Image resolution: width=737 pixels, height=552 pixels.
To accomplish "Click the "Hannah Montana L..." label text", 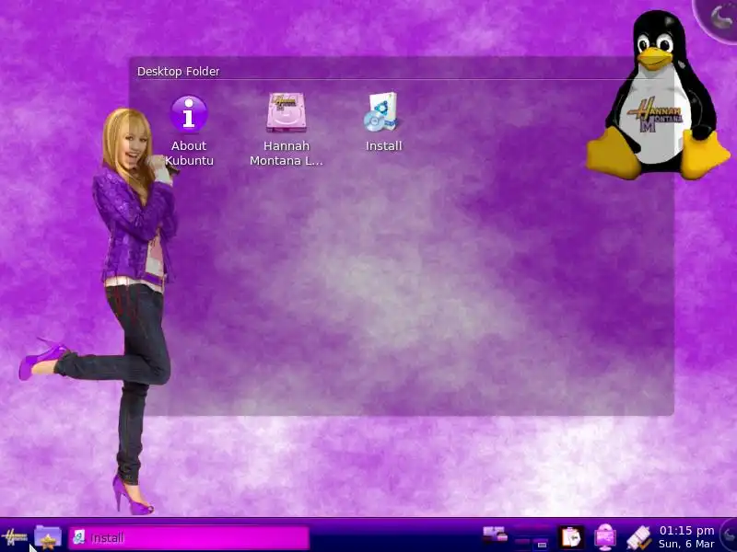I will coord(287,153).
